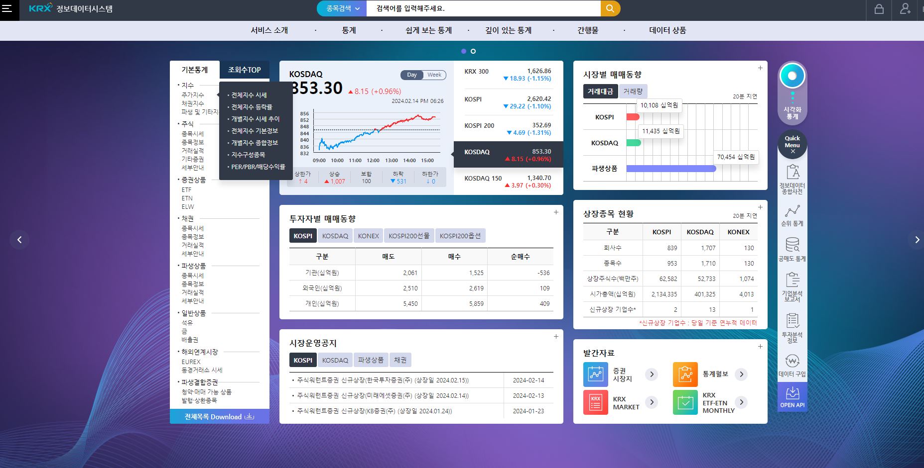This screenshot has width=924, height=468.
Task: Switch to 기본통계 tab
Action: pyautogui.click(x=195, y=70)
